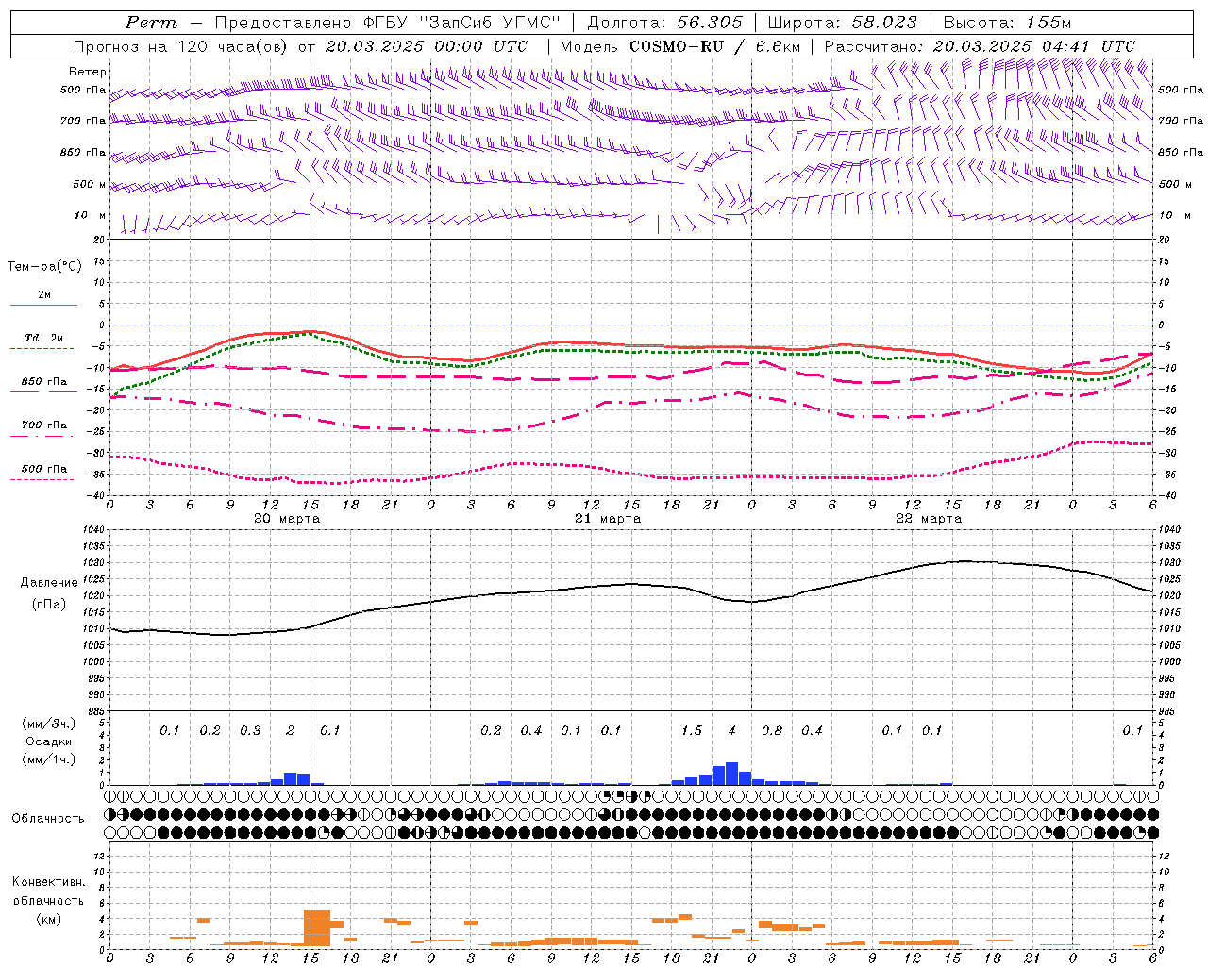This screenshot has height=966, width=1208.
Task: Click the "(мм/3ч.)" precipitation unit label
Action: click(x=48, y=724)
